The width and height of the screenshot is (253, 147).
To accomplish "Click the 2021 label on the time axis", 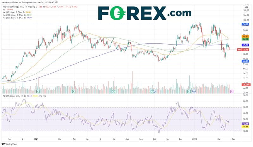I will pyautogui.click(x=36, y=139).
